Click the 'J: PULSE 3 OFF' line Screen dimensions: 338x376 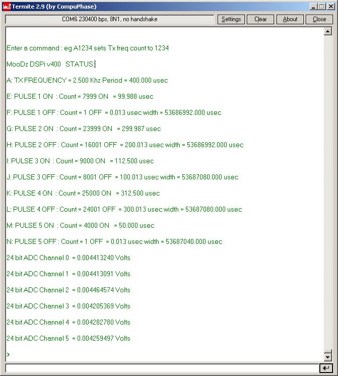(122, 177)
